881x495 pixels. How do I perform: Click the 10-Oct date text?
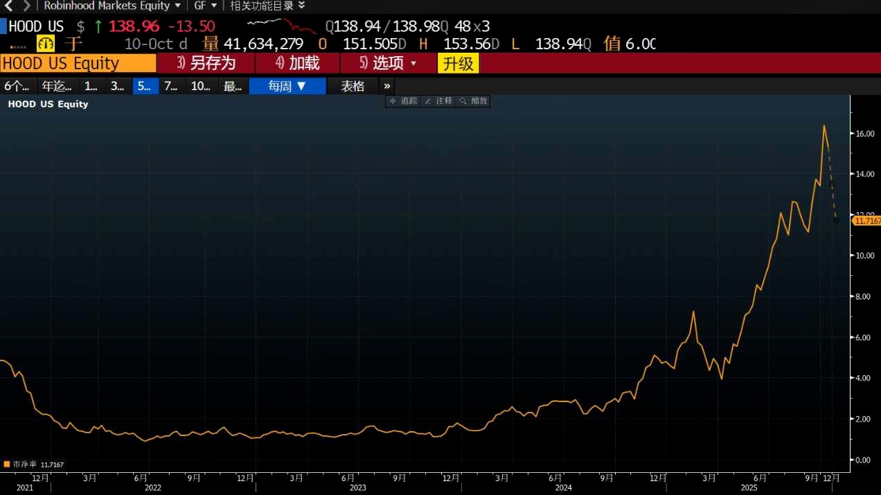150,44
